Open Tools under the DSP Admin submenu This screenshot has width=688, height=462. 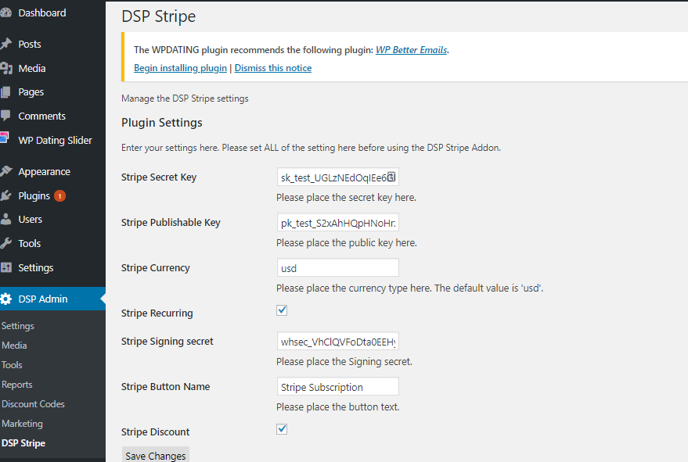12,365
